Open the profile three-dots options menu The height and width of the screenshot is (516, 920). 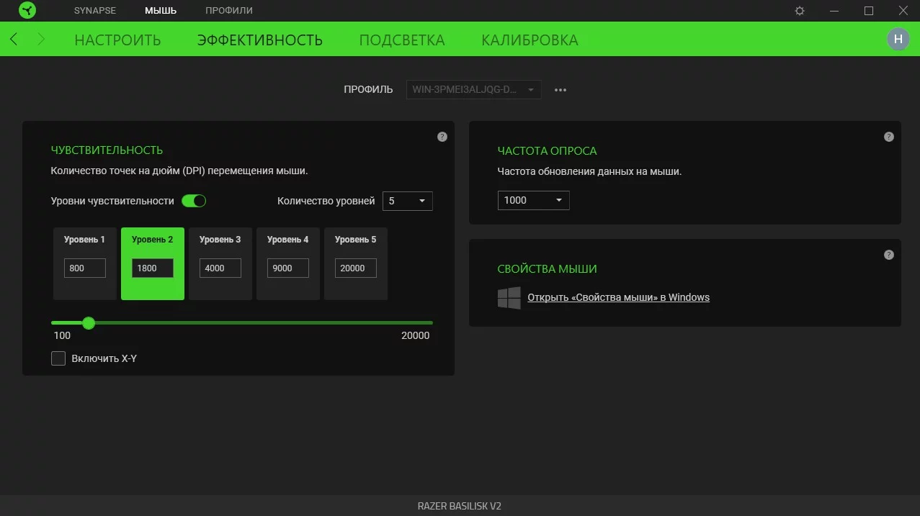click(561, 90)
